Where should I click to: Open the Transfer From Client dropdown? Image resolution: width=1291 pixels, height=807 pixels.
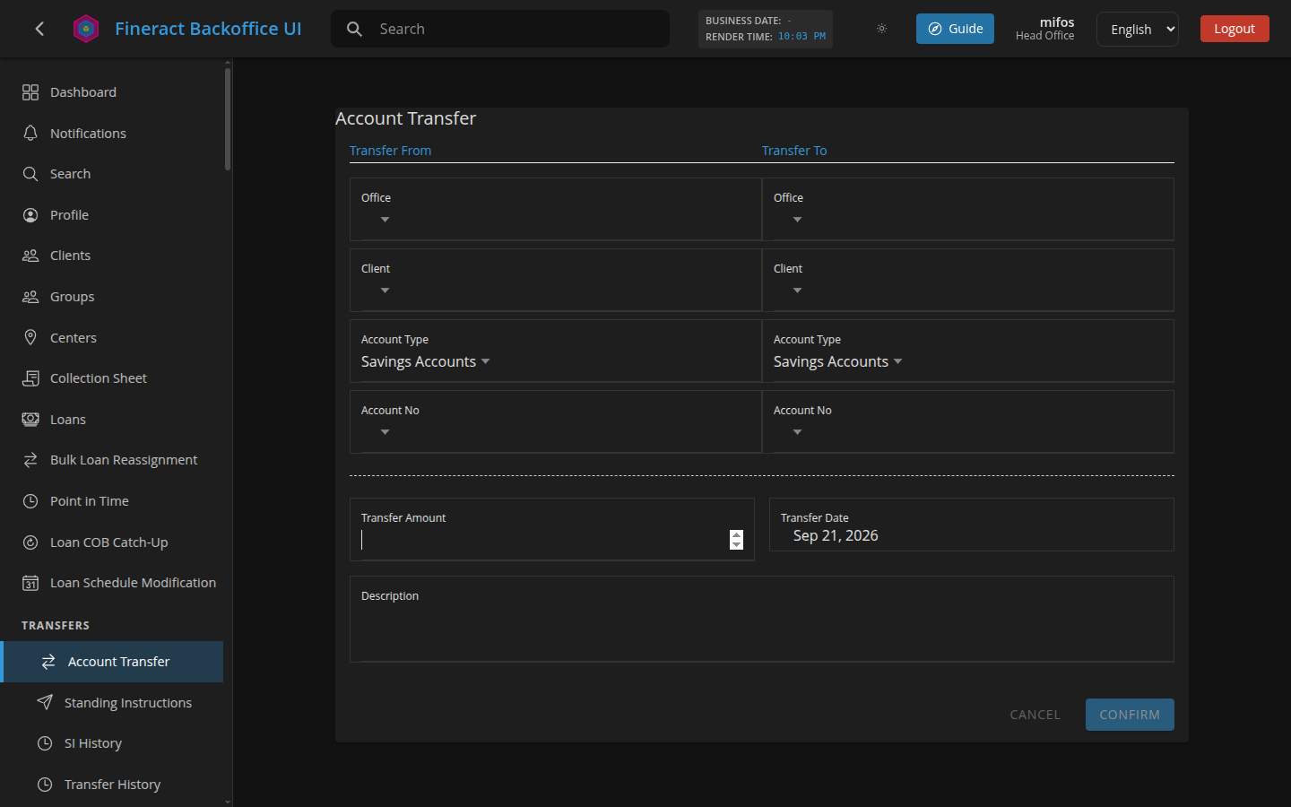(555, 280)
